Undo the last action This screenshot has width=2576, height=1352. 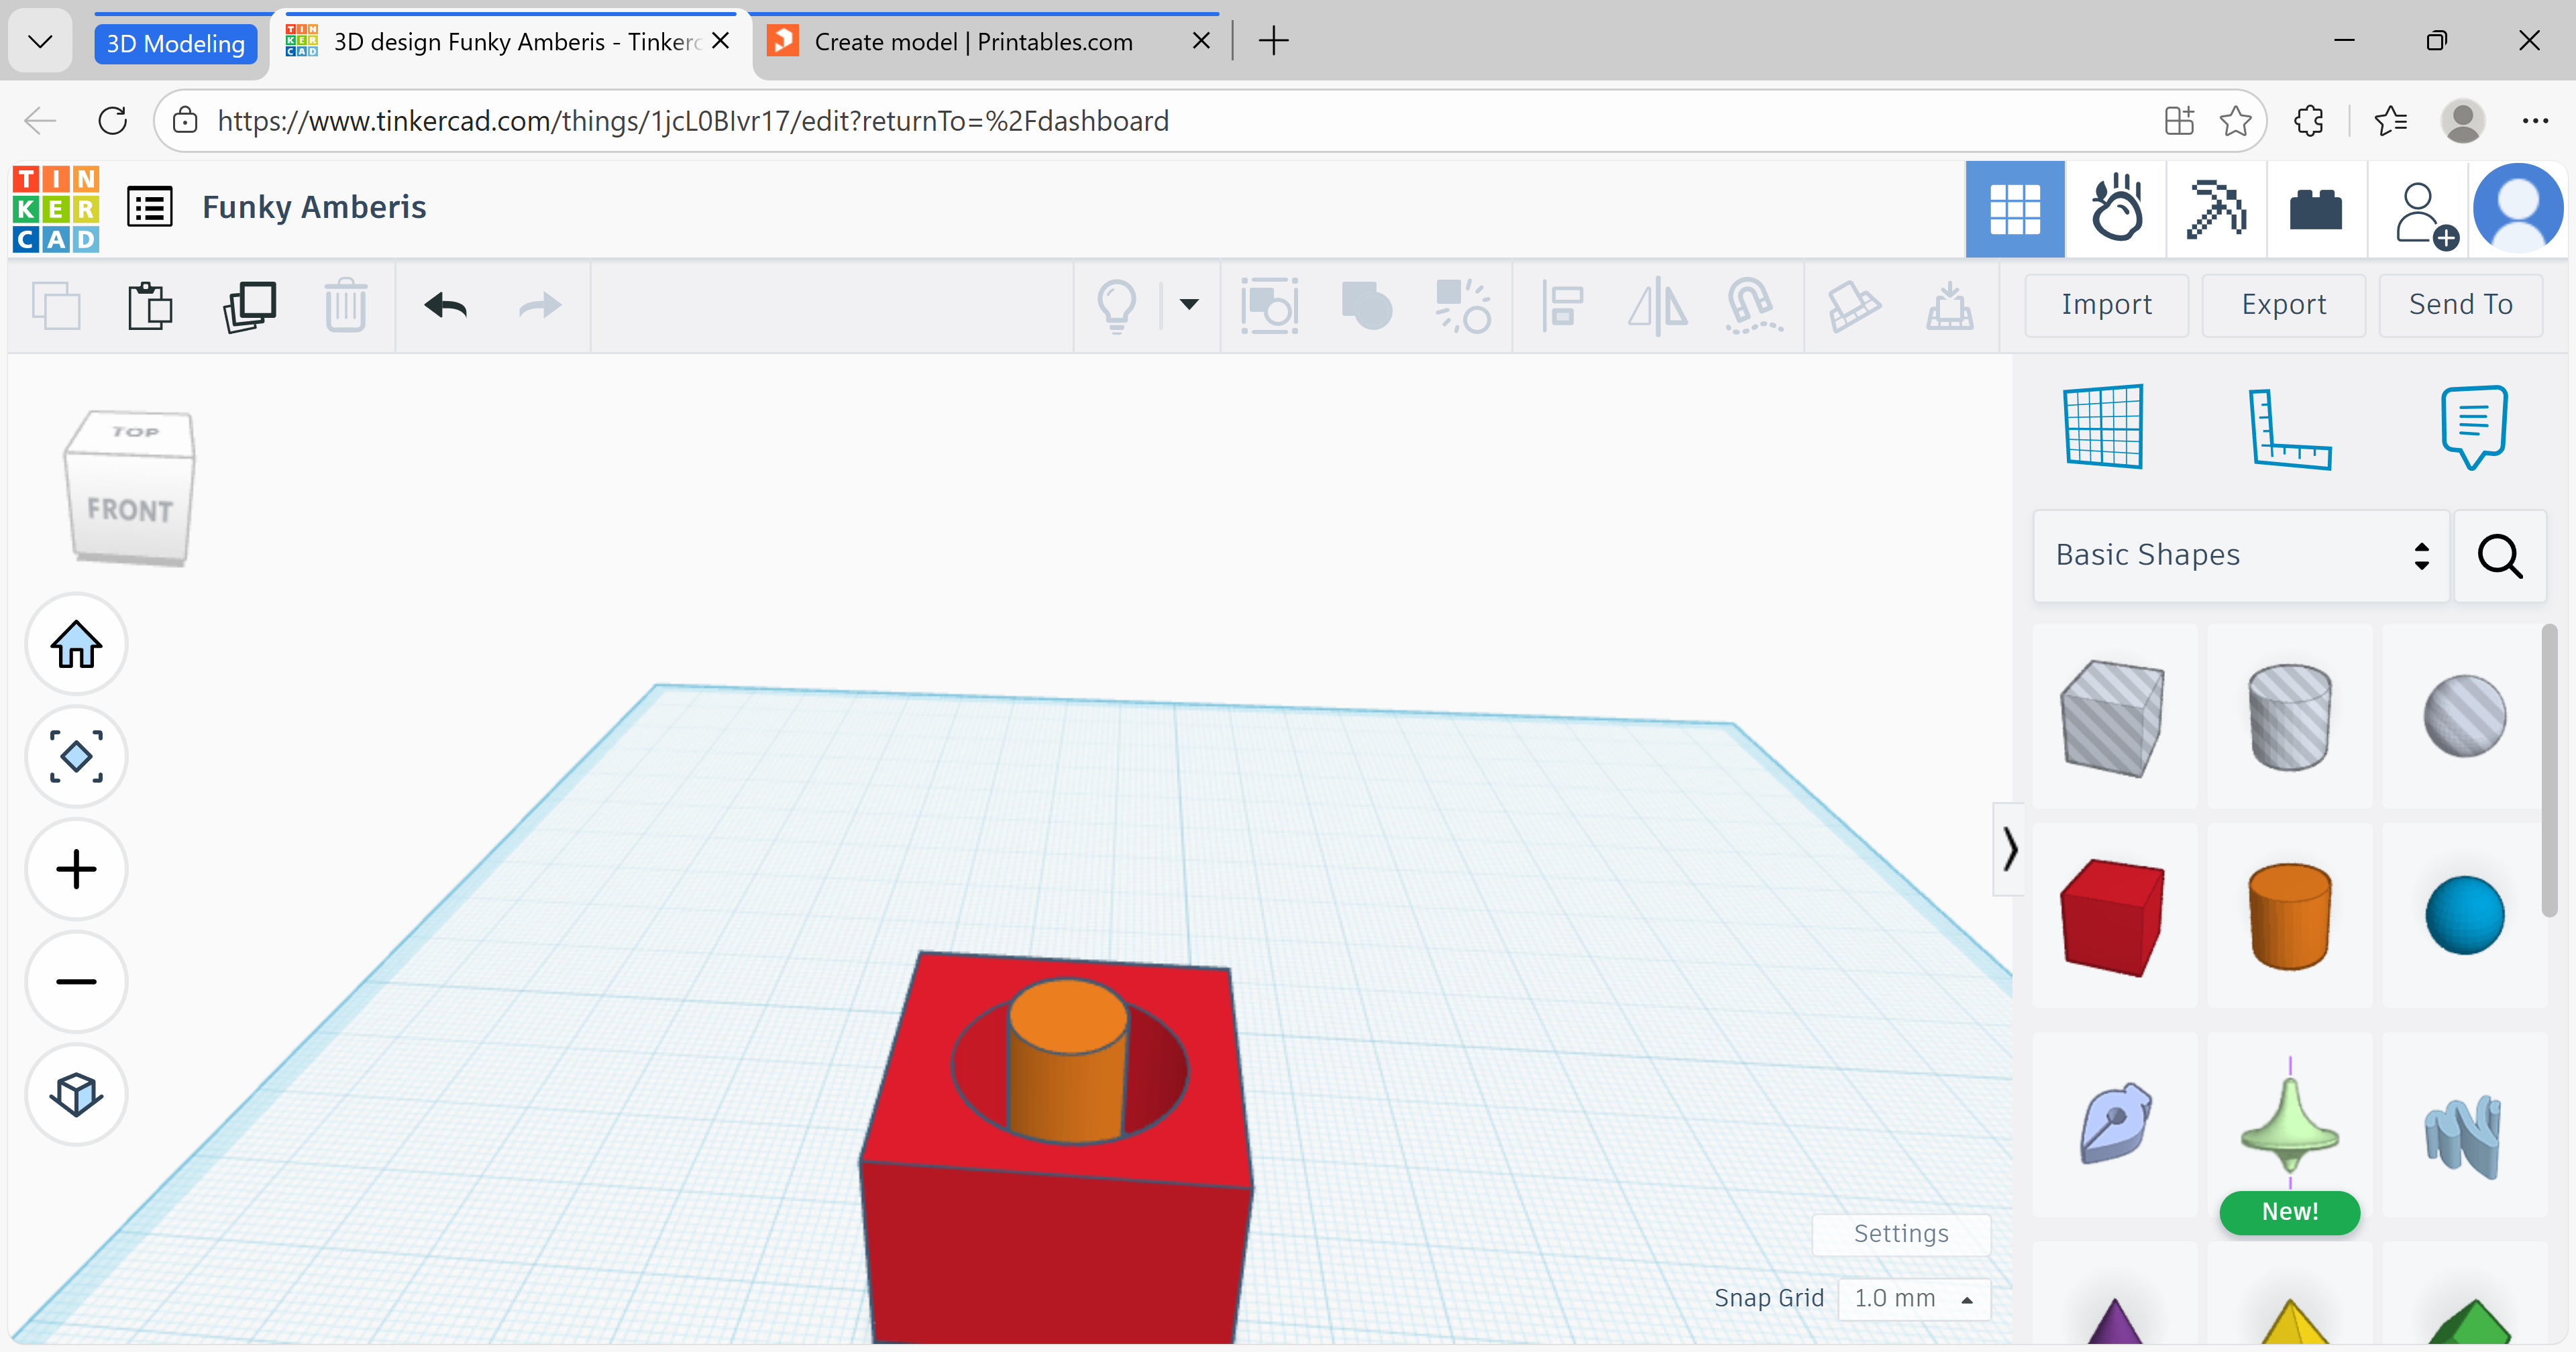coord(446,305)
